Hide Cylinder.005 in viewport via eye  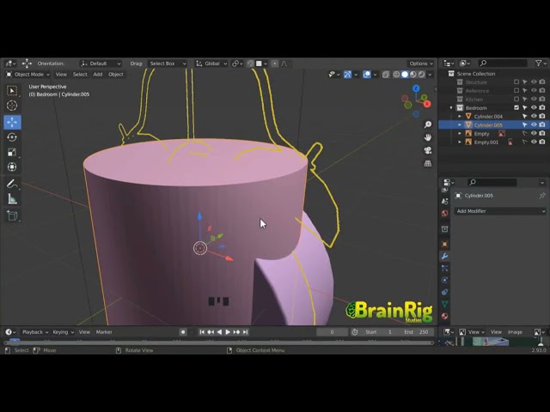[x=534, y=124]
